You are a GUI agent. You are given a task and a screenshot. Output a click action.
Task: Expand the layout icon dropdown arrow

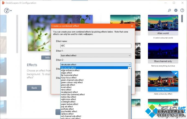click(11, 11)
